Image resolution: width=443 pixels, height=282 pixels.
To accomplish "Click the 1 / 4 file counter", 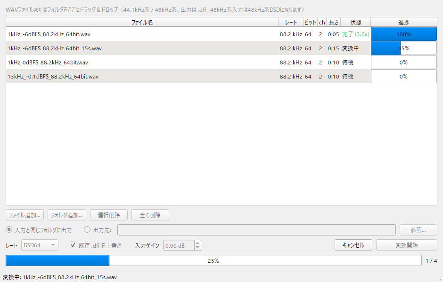I will 431,261.
